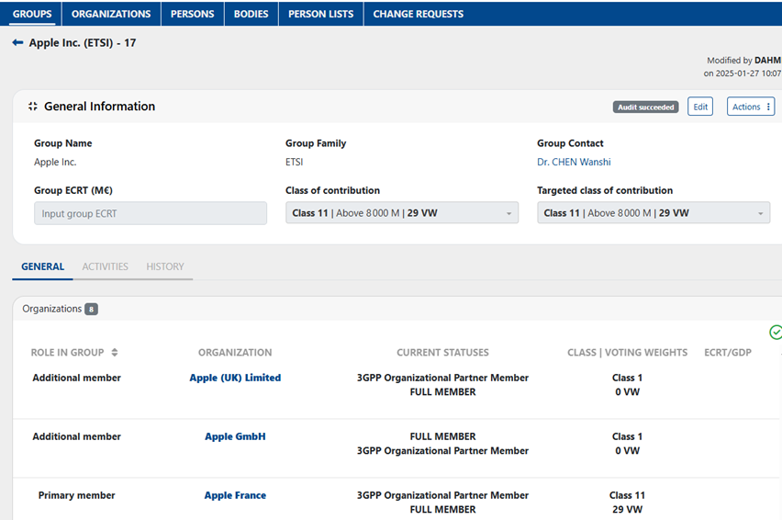Open the Actions menu button

point(751,107)
